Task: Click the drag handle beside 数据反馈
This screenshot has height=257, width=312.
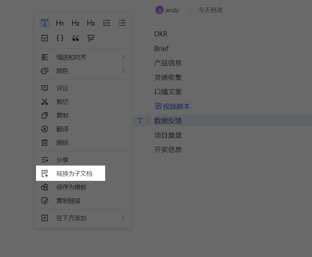Action: click(x=147, y=120)
